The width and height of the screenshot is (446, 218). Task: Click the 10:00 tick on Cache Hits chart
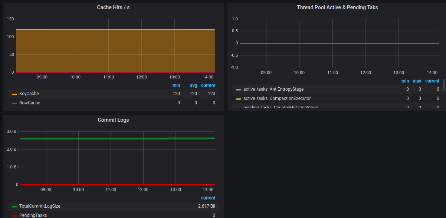[x=75, y=77]
